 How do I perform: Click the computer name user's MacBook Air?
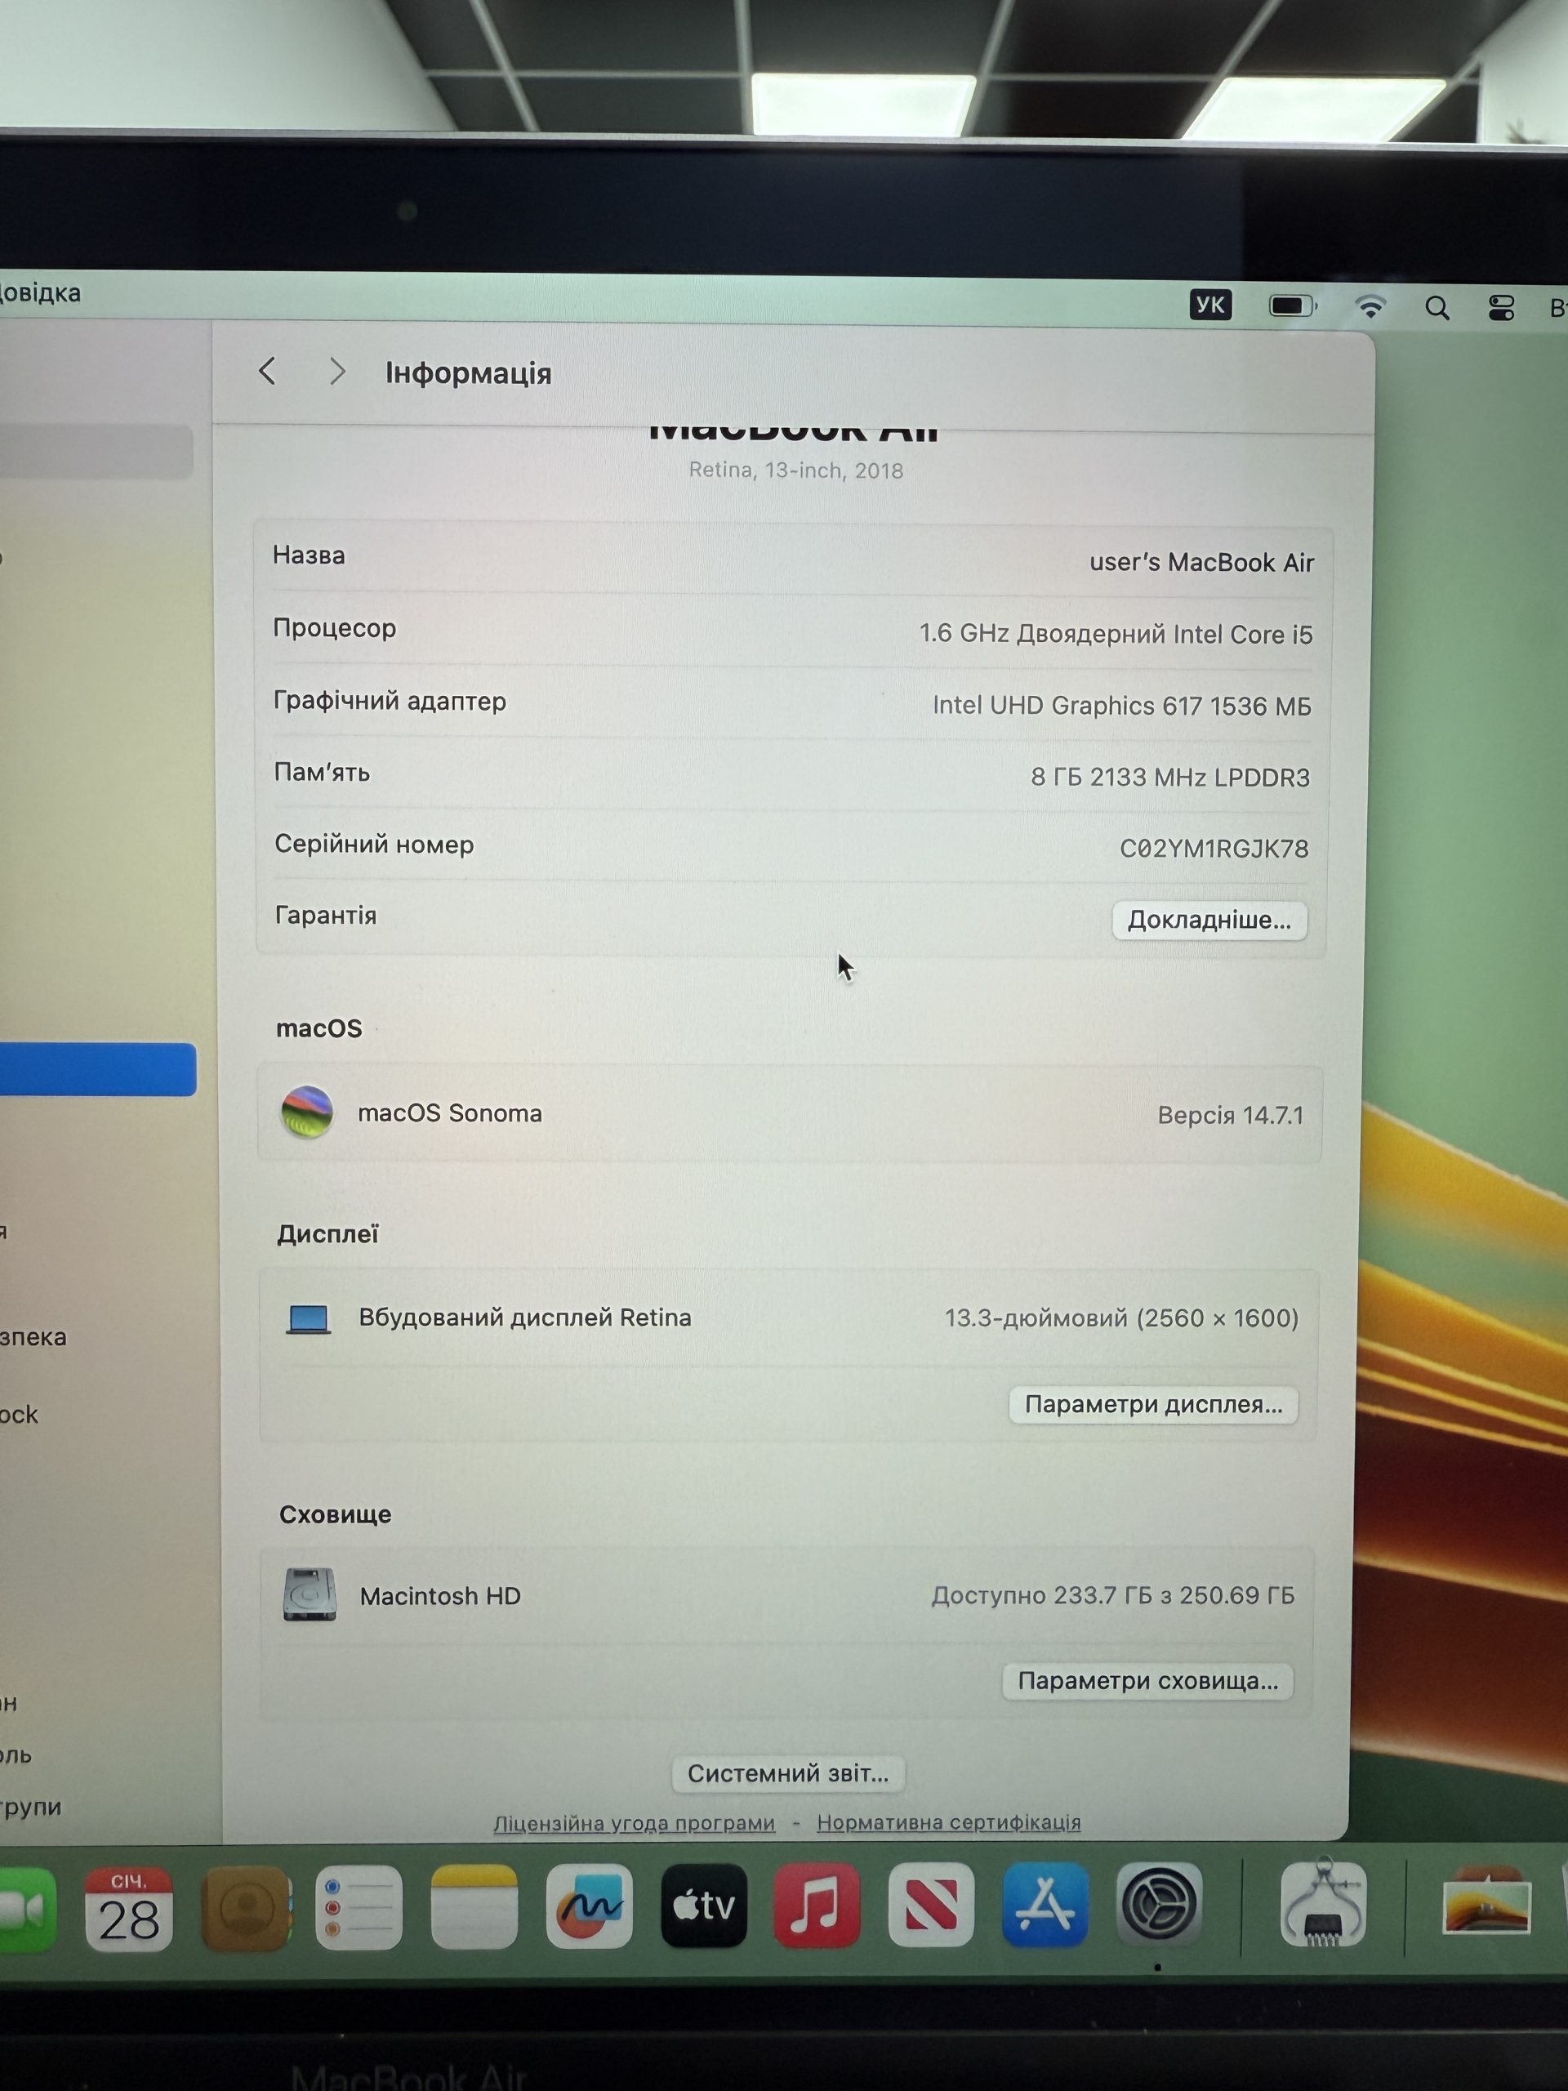click(x=1201, y=563)
